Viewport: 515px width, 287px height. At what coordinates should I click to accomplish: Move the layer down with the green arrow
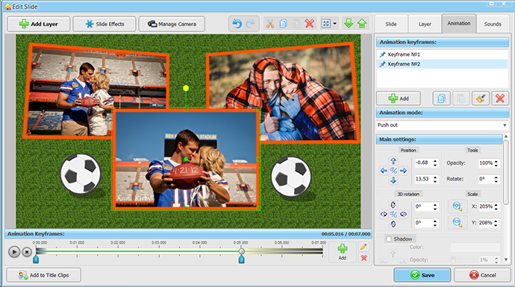point(349,24)
